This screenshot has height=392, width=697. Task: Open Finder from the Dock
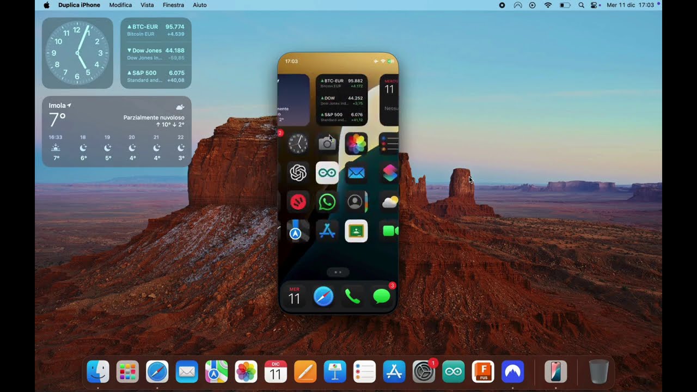point(98,372)
